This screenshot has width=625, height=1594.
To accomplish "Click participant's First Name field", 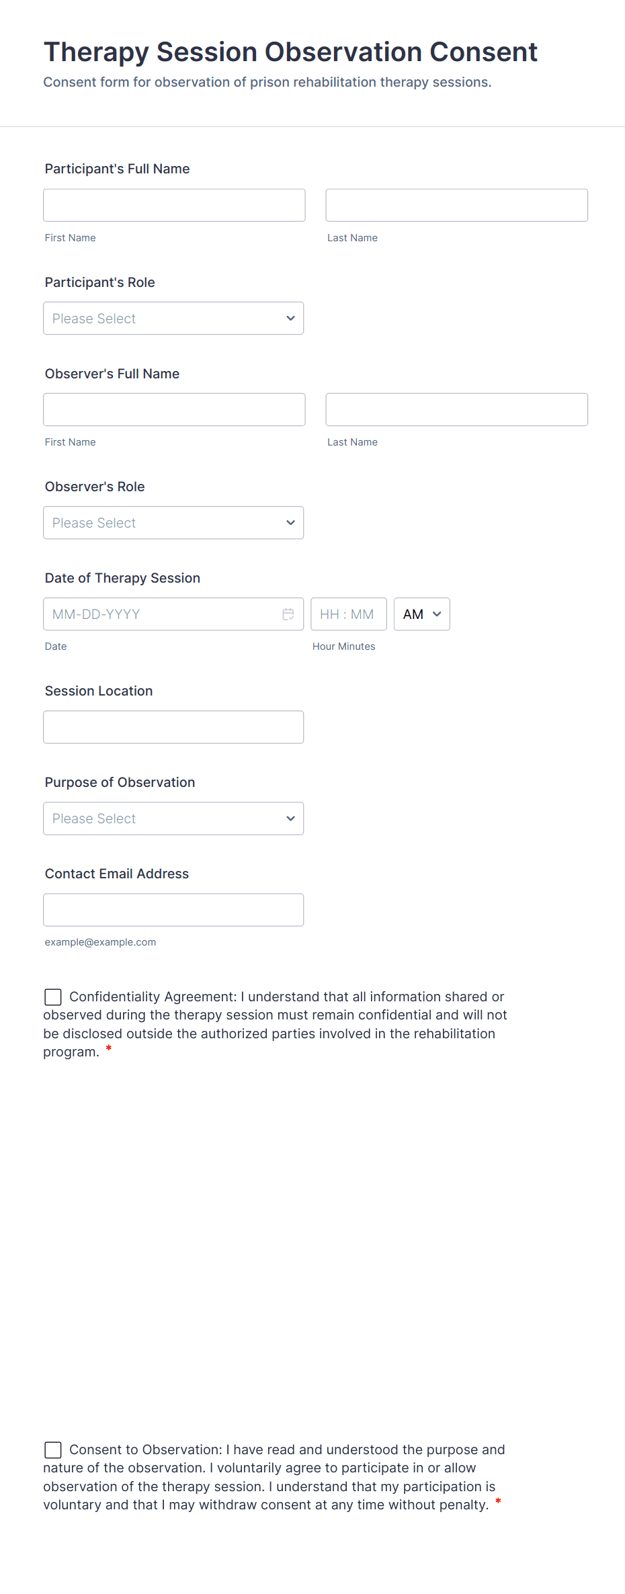I will point(174,206).
